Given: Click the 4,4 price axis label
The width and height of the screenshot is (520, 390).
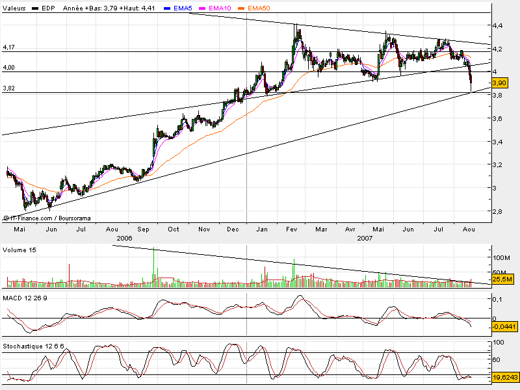Looking at the screenshot, I should click(x=498, y=25).
